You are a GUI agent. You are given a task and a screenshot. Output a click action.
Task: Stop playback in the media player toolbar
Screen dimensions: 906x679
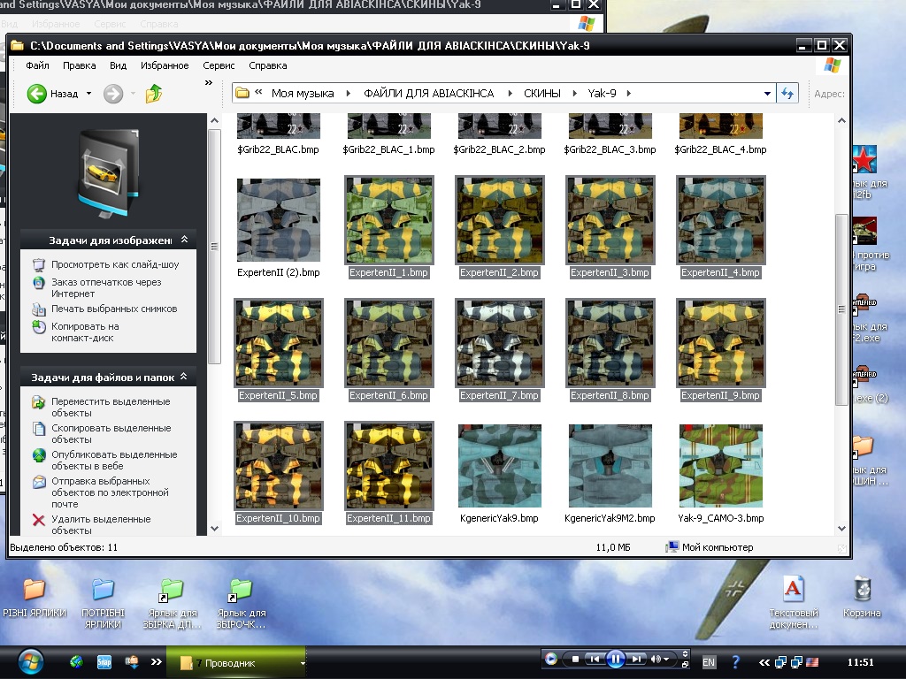575,659
